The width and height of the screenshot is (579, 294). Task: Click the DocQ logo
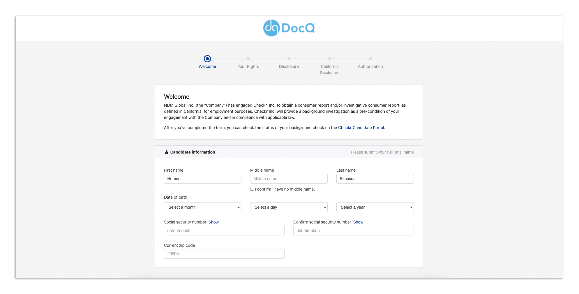coord(289,28)
